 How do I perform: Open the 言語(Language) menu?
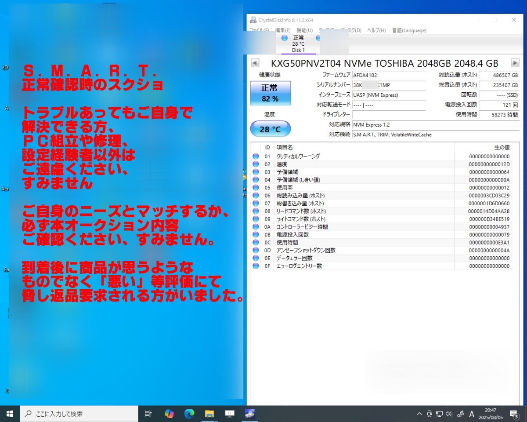(409, 30)
